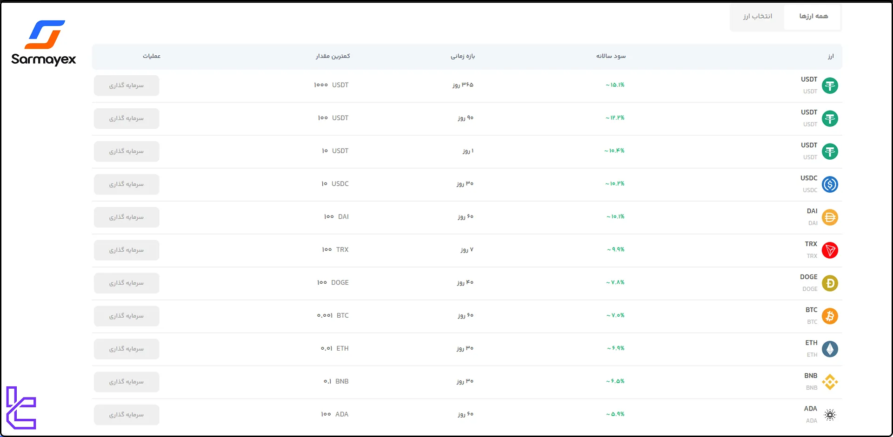Click the کمترین مقدار column header
The width and height of the screenshot is (893, 437).
click(333, 56)
